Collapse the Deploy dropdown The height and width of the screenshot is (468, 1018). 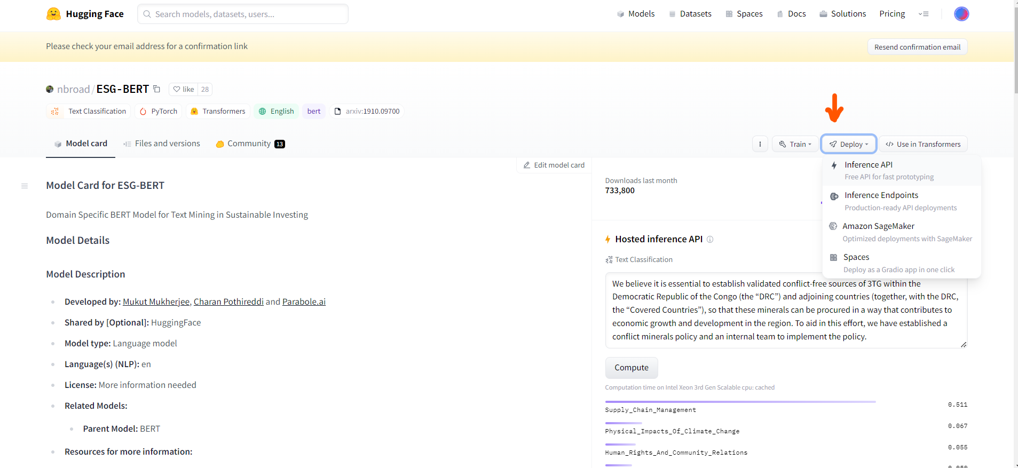pos(849,144)
